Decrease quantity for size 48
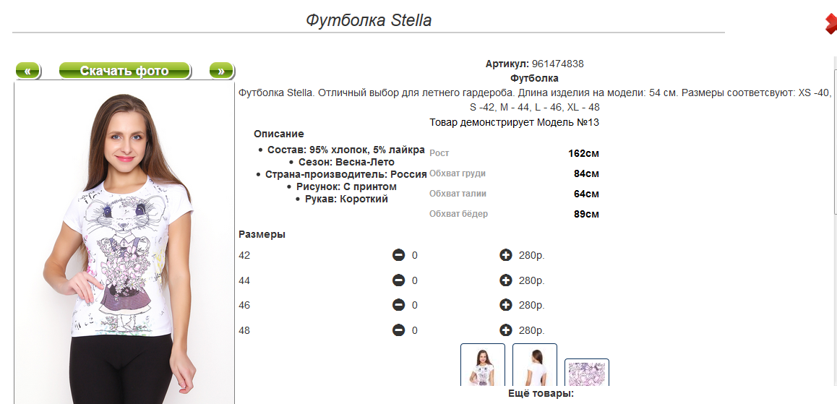 398,330
